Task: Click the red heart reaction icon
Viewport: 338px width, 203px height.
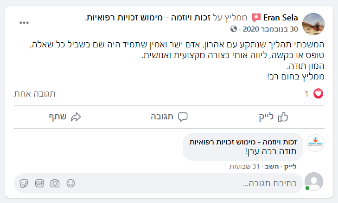Action: point(318,93)
